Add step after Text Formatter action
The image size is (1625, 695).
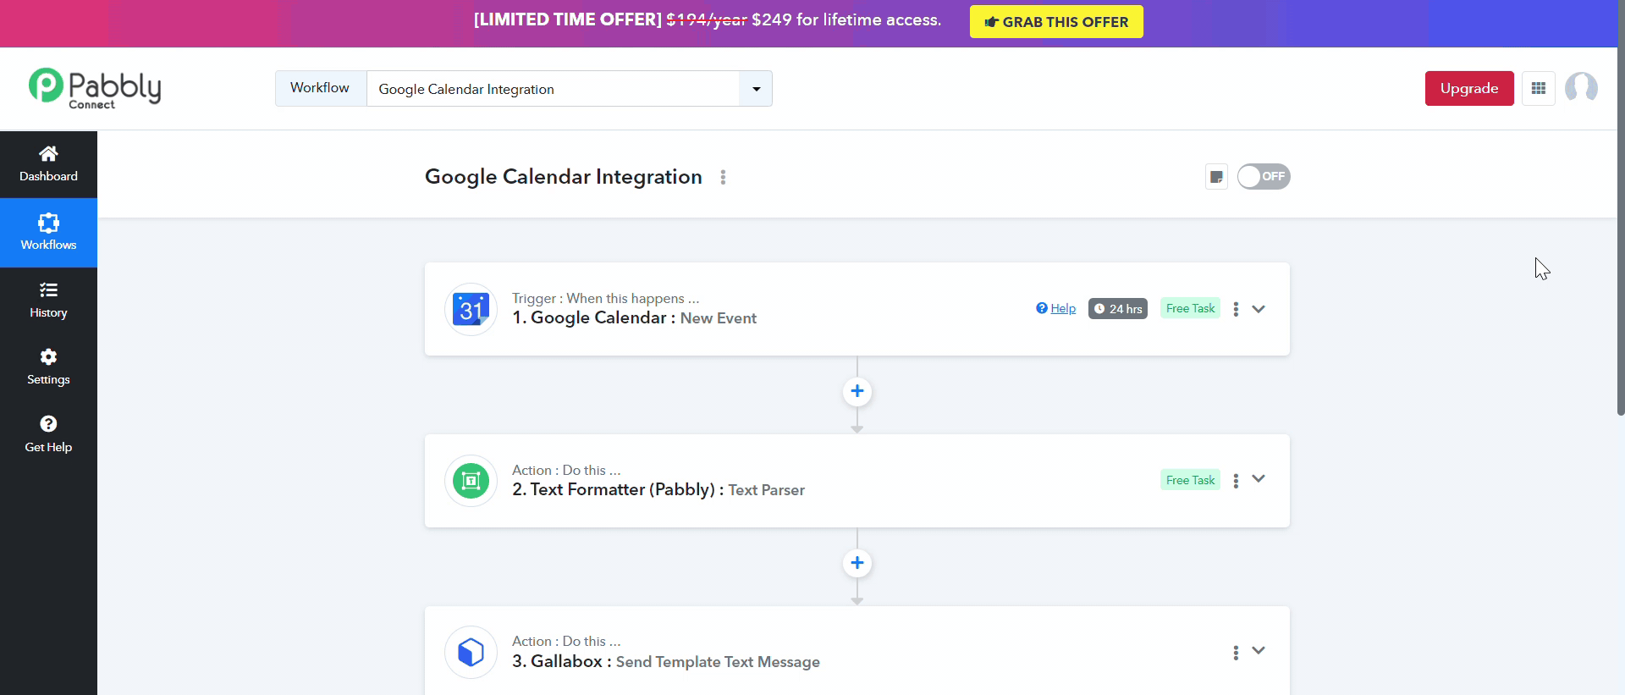click(857, 563)
